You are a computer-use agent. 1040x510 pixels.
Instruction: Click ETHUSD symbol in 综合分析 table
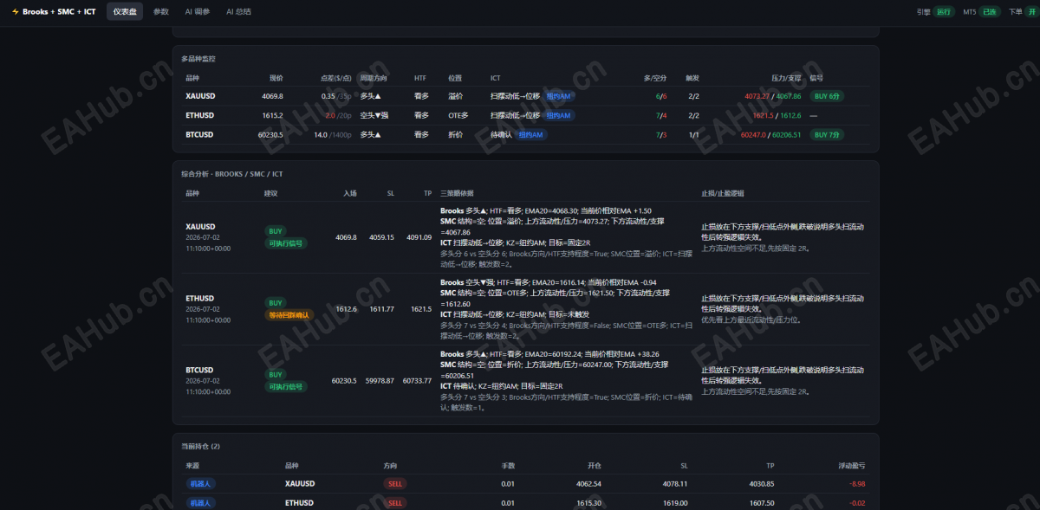point(199,298)
